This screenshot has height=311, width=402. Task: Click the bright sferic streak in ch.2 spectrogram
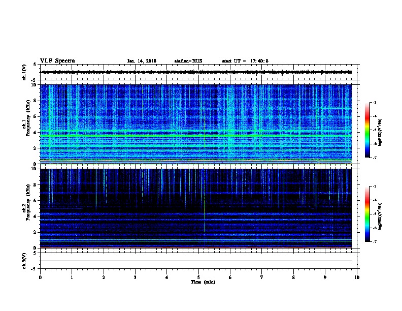click(x=205, y=201)
